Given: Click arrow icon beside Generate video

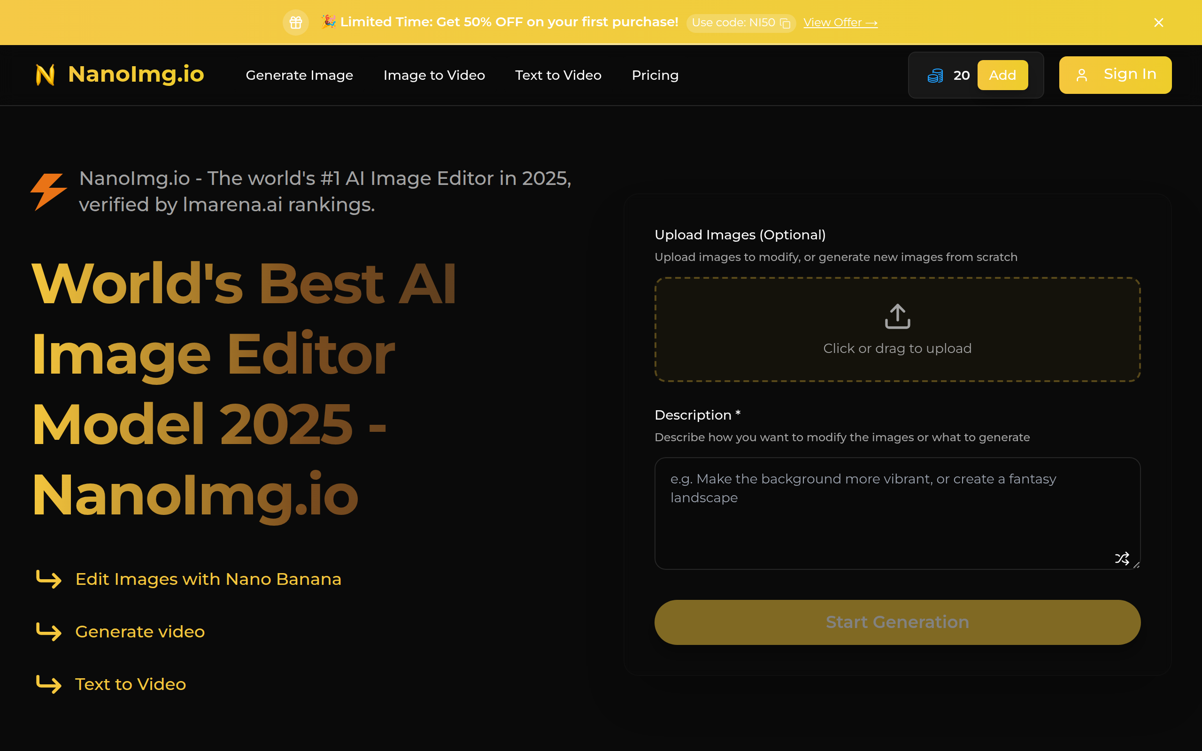Looking at the screenshot, I should tap(49, 632).
